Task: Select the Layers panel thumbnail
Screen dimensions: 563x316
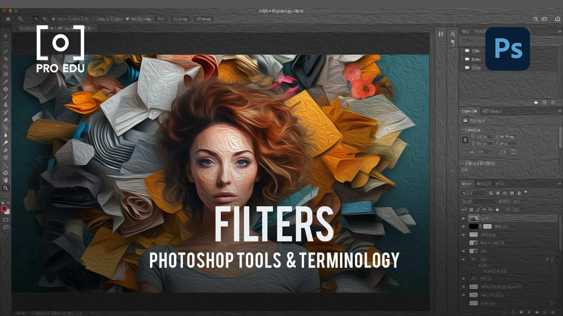Action: (x=474, y=219)
